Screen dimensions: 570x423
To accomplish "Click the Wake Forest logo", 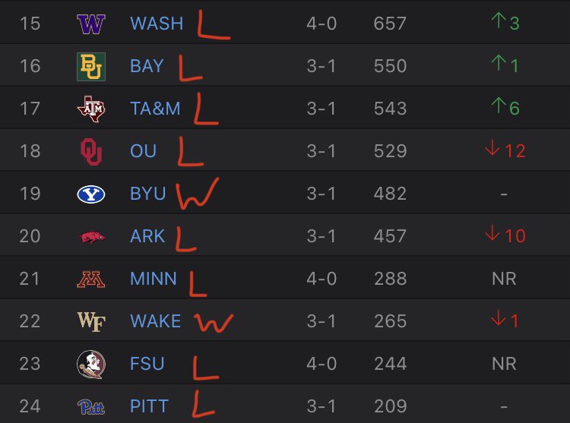I will 91,321.
